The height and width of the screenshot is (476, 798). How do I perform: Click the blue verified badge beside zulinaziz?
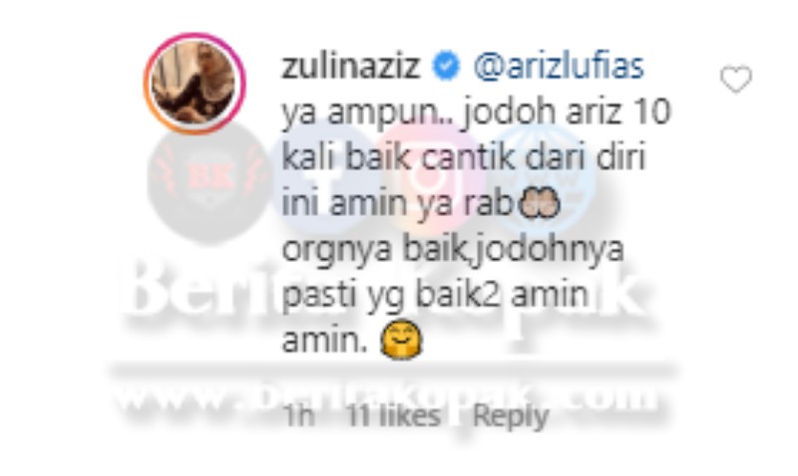tap(445, 67)
